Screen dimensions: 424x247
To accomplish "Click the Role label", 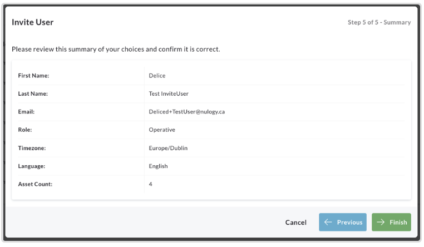I will click(x=25, y=130).
